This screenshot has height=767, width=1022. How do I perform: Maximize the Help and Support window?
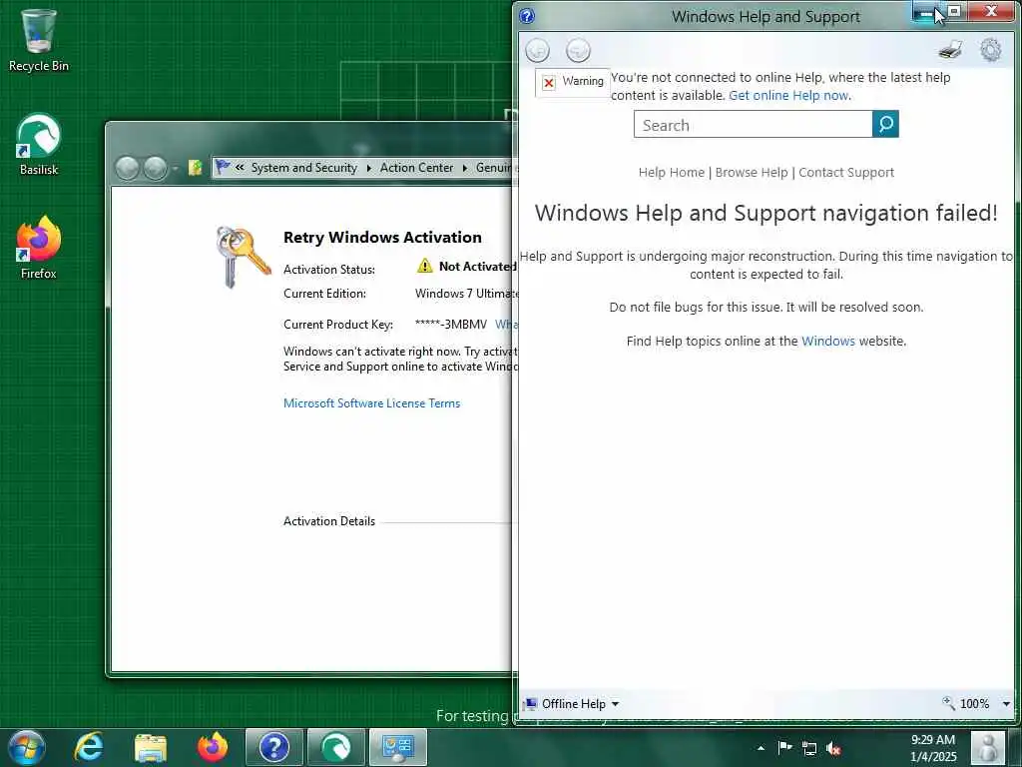pyautogui.click(x=953, y=11)
